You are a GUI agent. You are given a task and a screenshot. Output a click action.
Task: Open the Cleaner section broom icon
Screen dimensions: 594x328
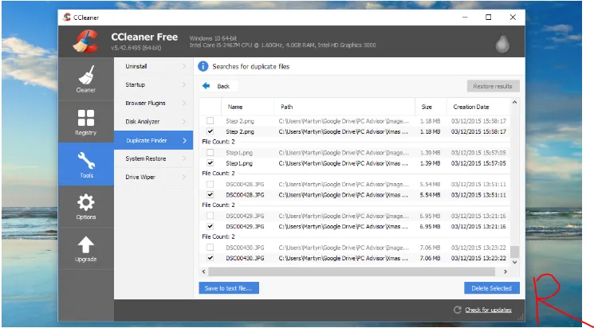(x=86, y=75)
